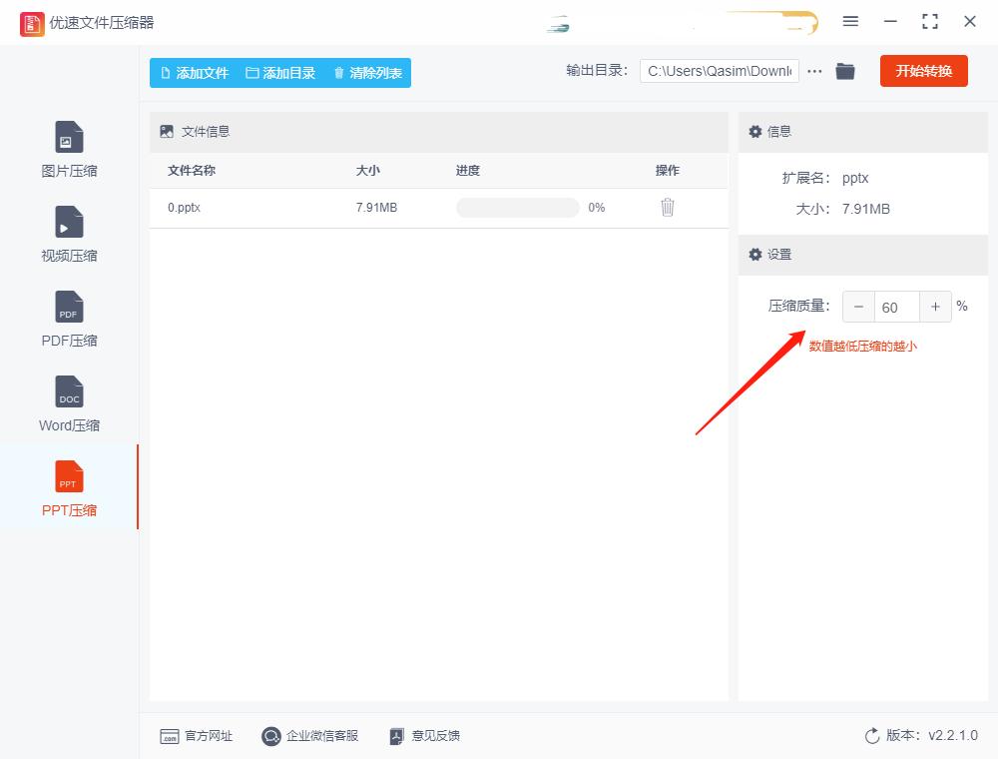The height and width of the screenshot is (759, 998).
Task: Select the 视频压缩 sidebar icon
Action: [68, 233]
